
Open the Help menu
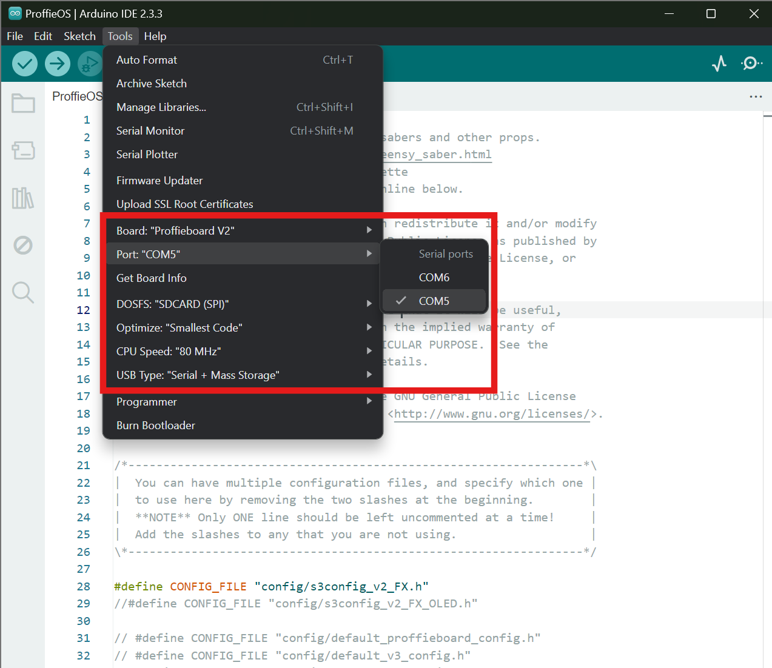(155, 36)
